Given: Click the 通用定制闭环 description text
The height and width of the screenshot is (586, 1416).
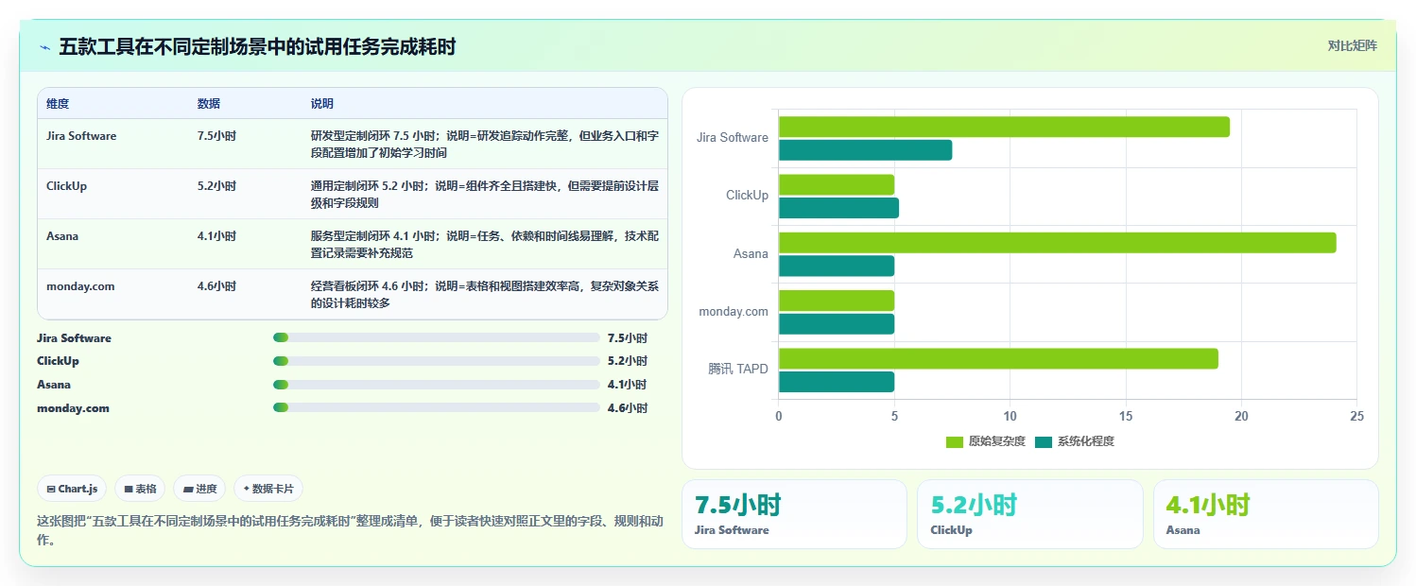Looking at the screenshot, I should tap(484, 194).
